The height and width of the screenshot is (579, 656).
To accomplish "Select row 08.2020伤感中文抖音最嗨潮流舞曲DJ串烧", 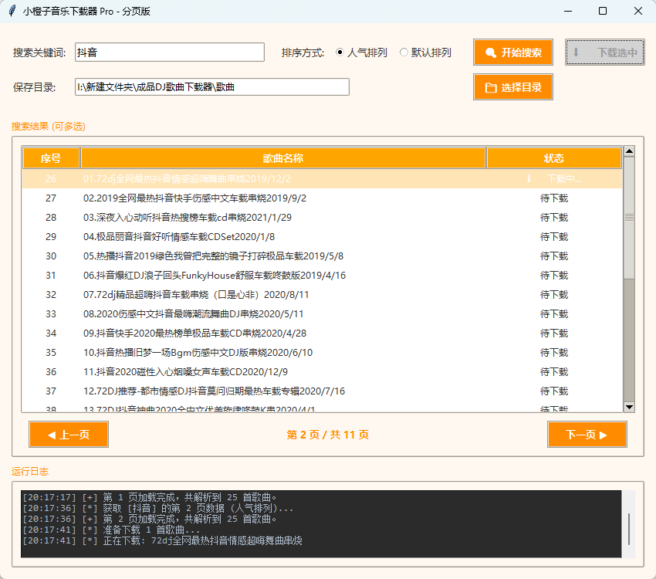I will pyautogui.click(x=322, y=313).
